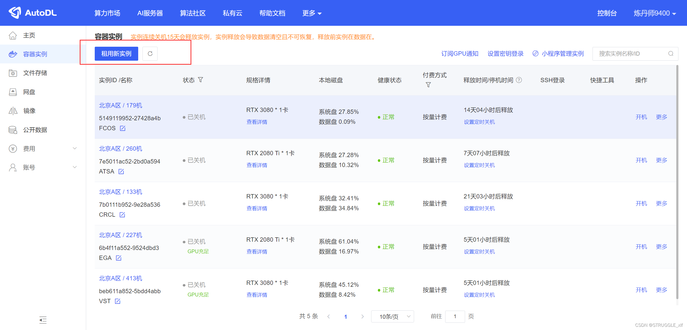Edit the CRCL instance name

122,215
